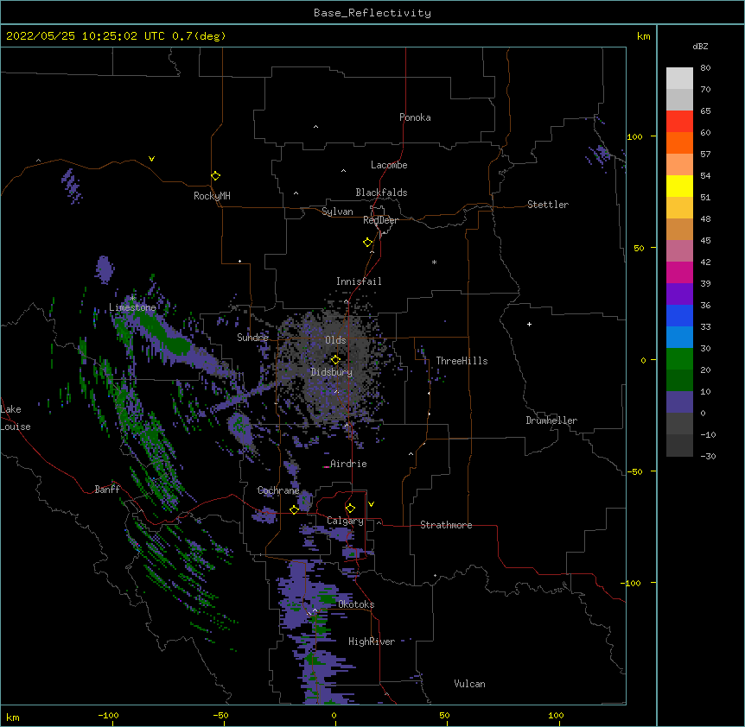Image resolution: width=745 pixels, height=727 pixels.
Task: Click the yellow marker near RockyMH
Action: pyautogui.click(x=215, y=175)
